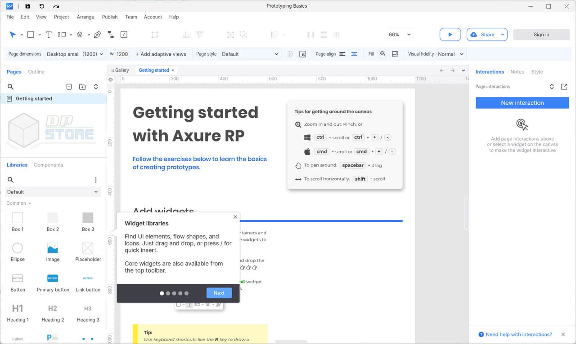Add a new page
The image size is (576, 344).
[69, 87]
